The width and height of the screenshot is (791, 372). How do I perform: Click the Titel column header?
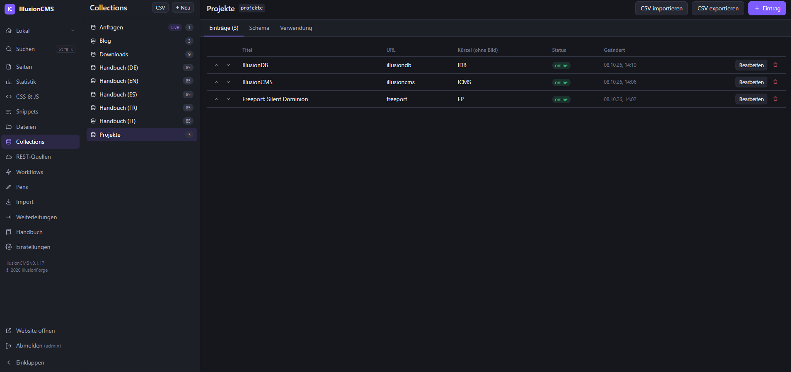click(x=247, y=50)
